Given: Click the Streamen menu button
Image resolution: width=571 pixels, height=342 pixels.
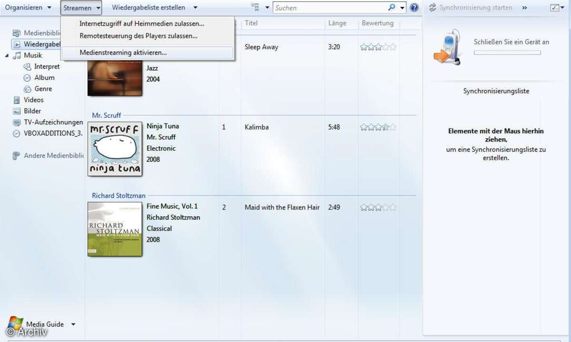Looking at the screenshot, I should (81, 8).
